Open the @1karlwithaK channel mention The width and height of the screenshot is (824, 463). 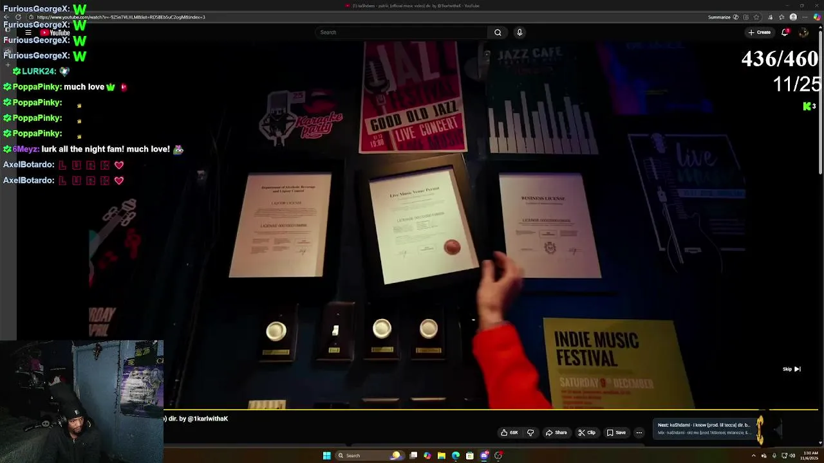[207, 419]
